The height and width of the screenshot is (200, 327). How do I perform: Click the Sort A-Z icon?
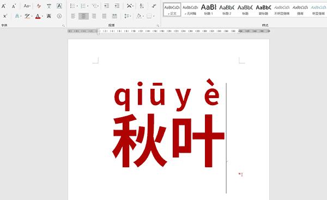(142, 6)
